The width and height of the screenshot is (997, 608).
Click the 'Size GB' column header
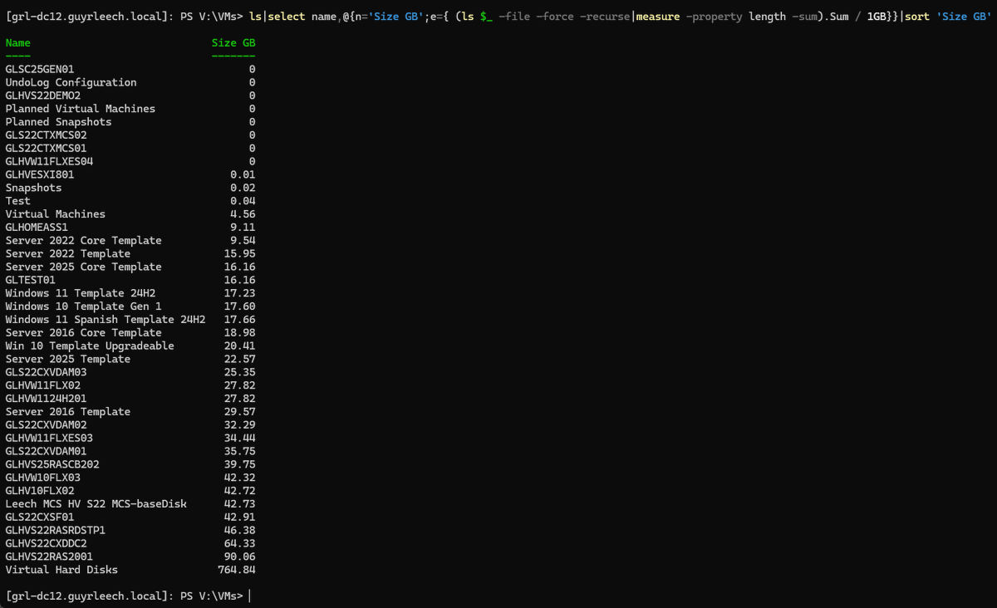pyautogui.click(x=233, y=42)
